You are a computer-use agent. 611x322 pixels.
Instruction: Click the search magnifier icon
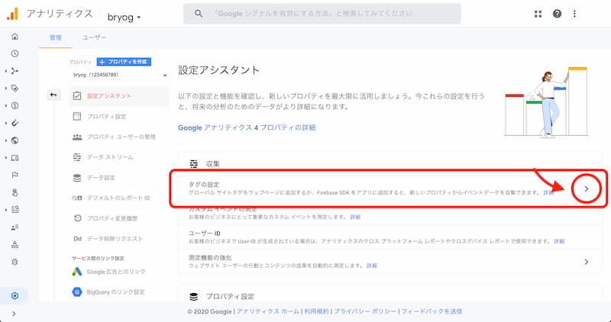pos(199,14)
